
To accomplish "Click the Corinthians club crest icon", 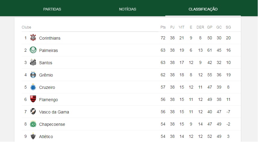I will coord(33,38).
